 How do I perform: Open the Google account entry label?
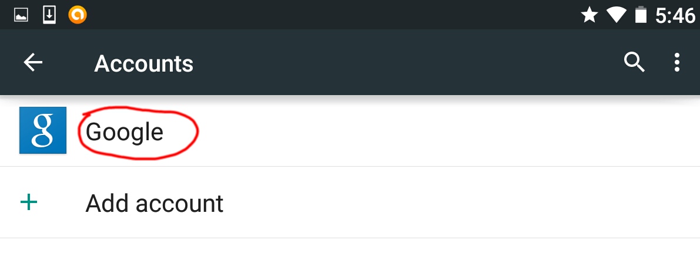125,132
